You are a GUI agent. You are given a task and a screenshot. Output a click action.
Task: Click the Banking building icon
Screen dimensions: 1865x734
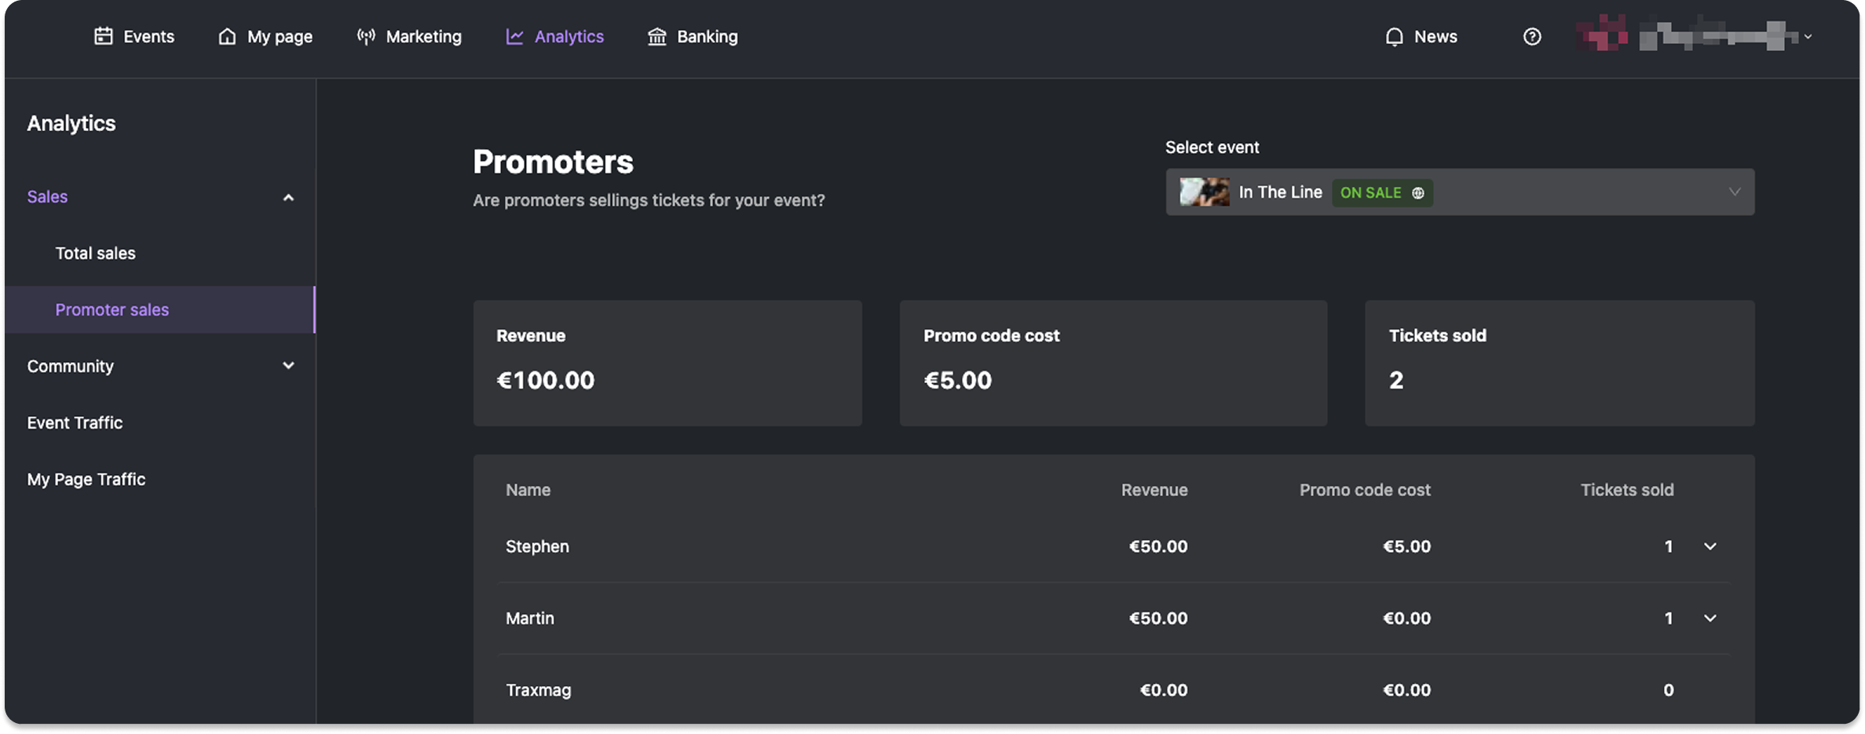click(x=657, y=36)
